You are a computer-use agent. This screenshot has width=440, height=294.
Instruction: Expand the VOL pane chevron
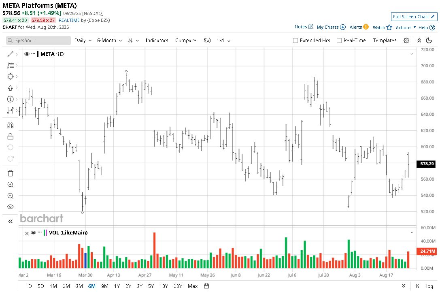412,233
